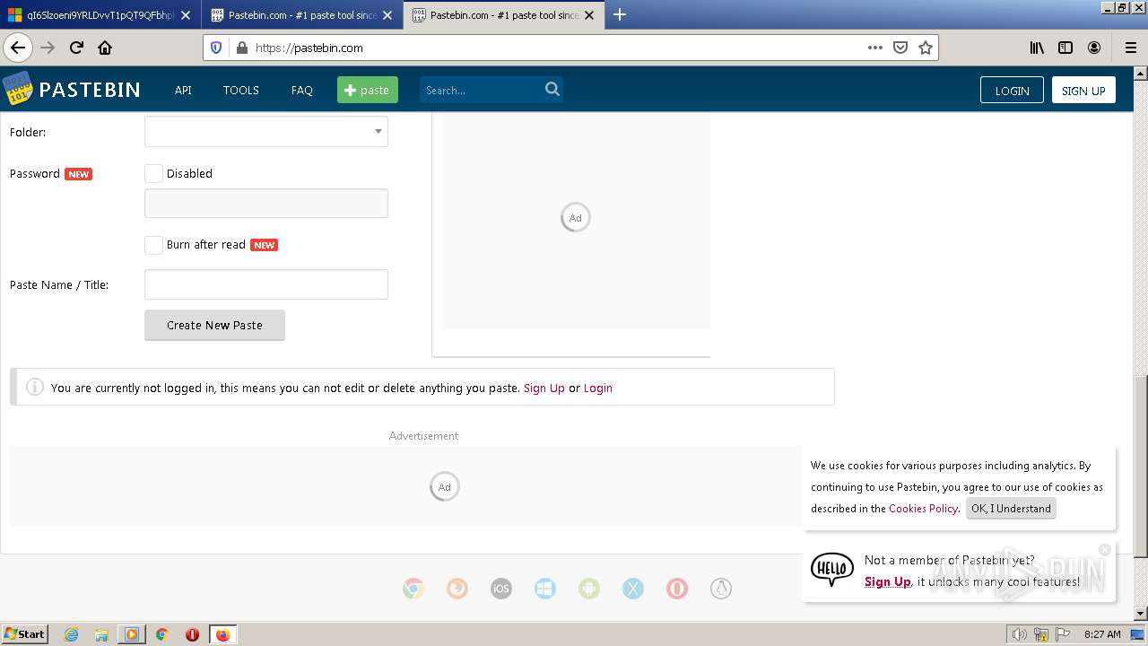Viewport: 1148px width, 646px height.
Task: Open taskbar volume control
Action: tap(1020, 634)
